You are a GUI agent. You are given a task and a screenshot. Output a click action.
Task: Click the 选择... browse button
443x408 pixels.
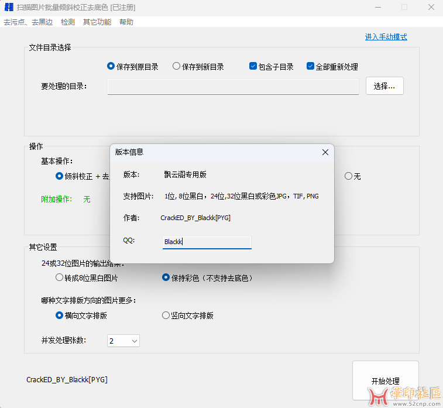(x=384, y=86)
